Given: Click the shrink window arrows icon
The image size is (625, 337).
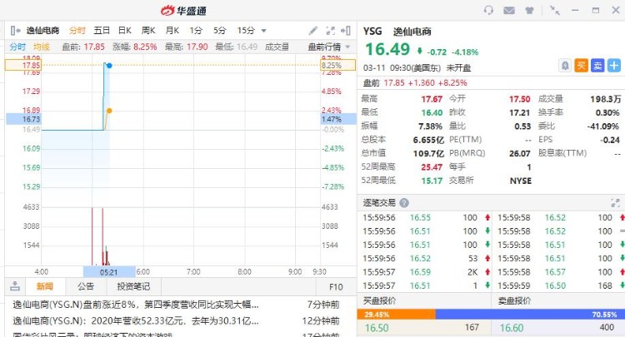Looking at the screenshot, I should [554, 10].
